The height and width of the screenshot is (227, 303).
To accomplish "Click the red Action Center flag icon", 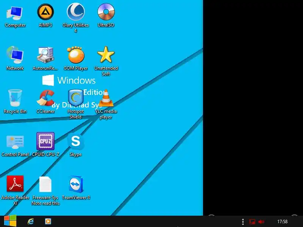I will click(x=252, y=222).
